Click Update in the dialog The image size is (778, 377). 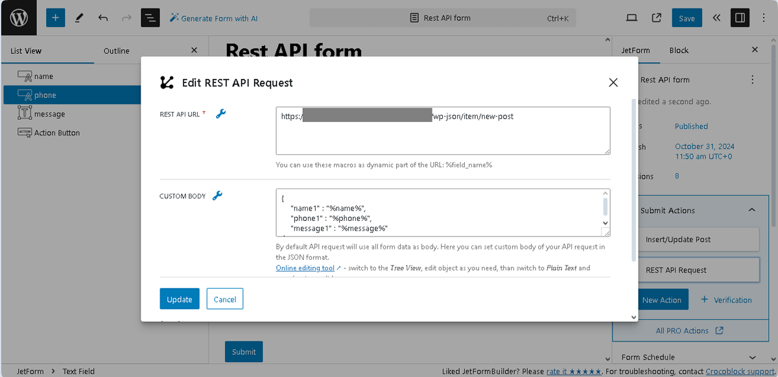pos(180,299)
